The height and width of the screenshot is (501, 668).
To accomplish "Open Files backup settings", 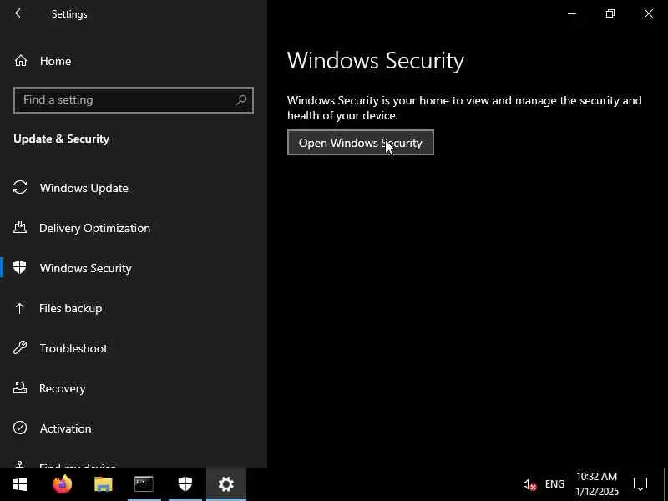I will point(71,308).
